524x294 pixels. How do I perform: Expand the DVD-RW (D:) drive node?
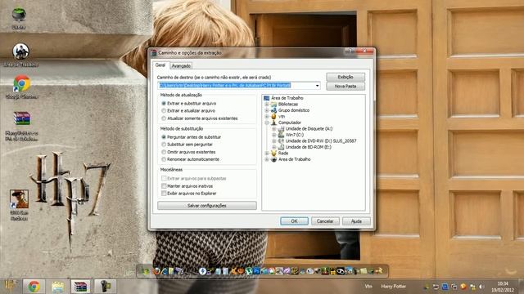pyautogui.click(x=274, y=141)
